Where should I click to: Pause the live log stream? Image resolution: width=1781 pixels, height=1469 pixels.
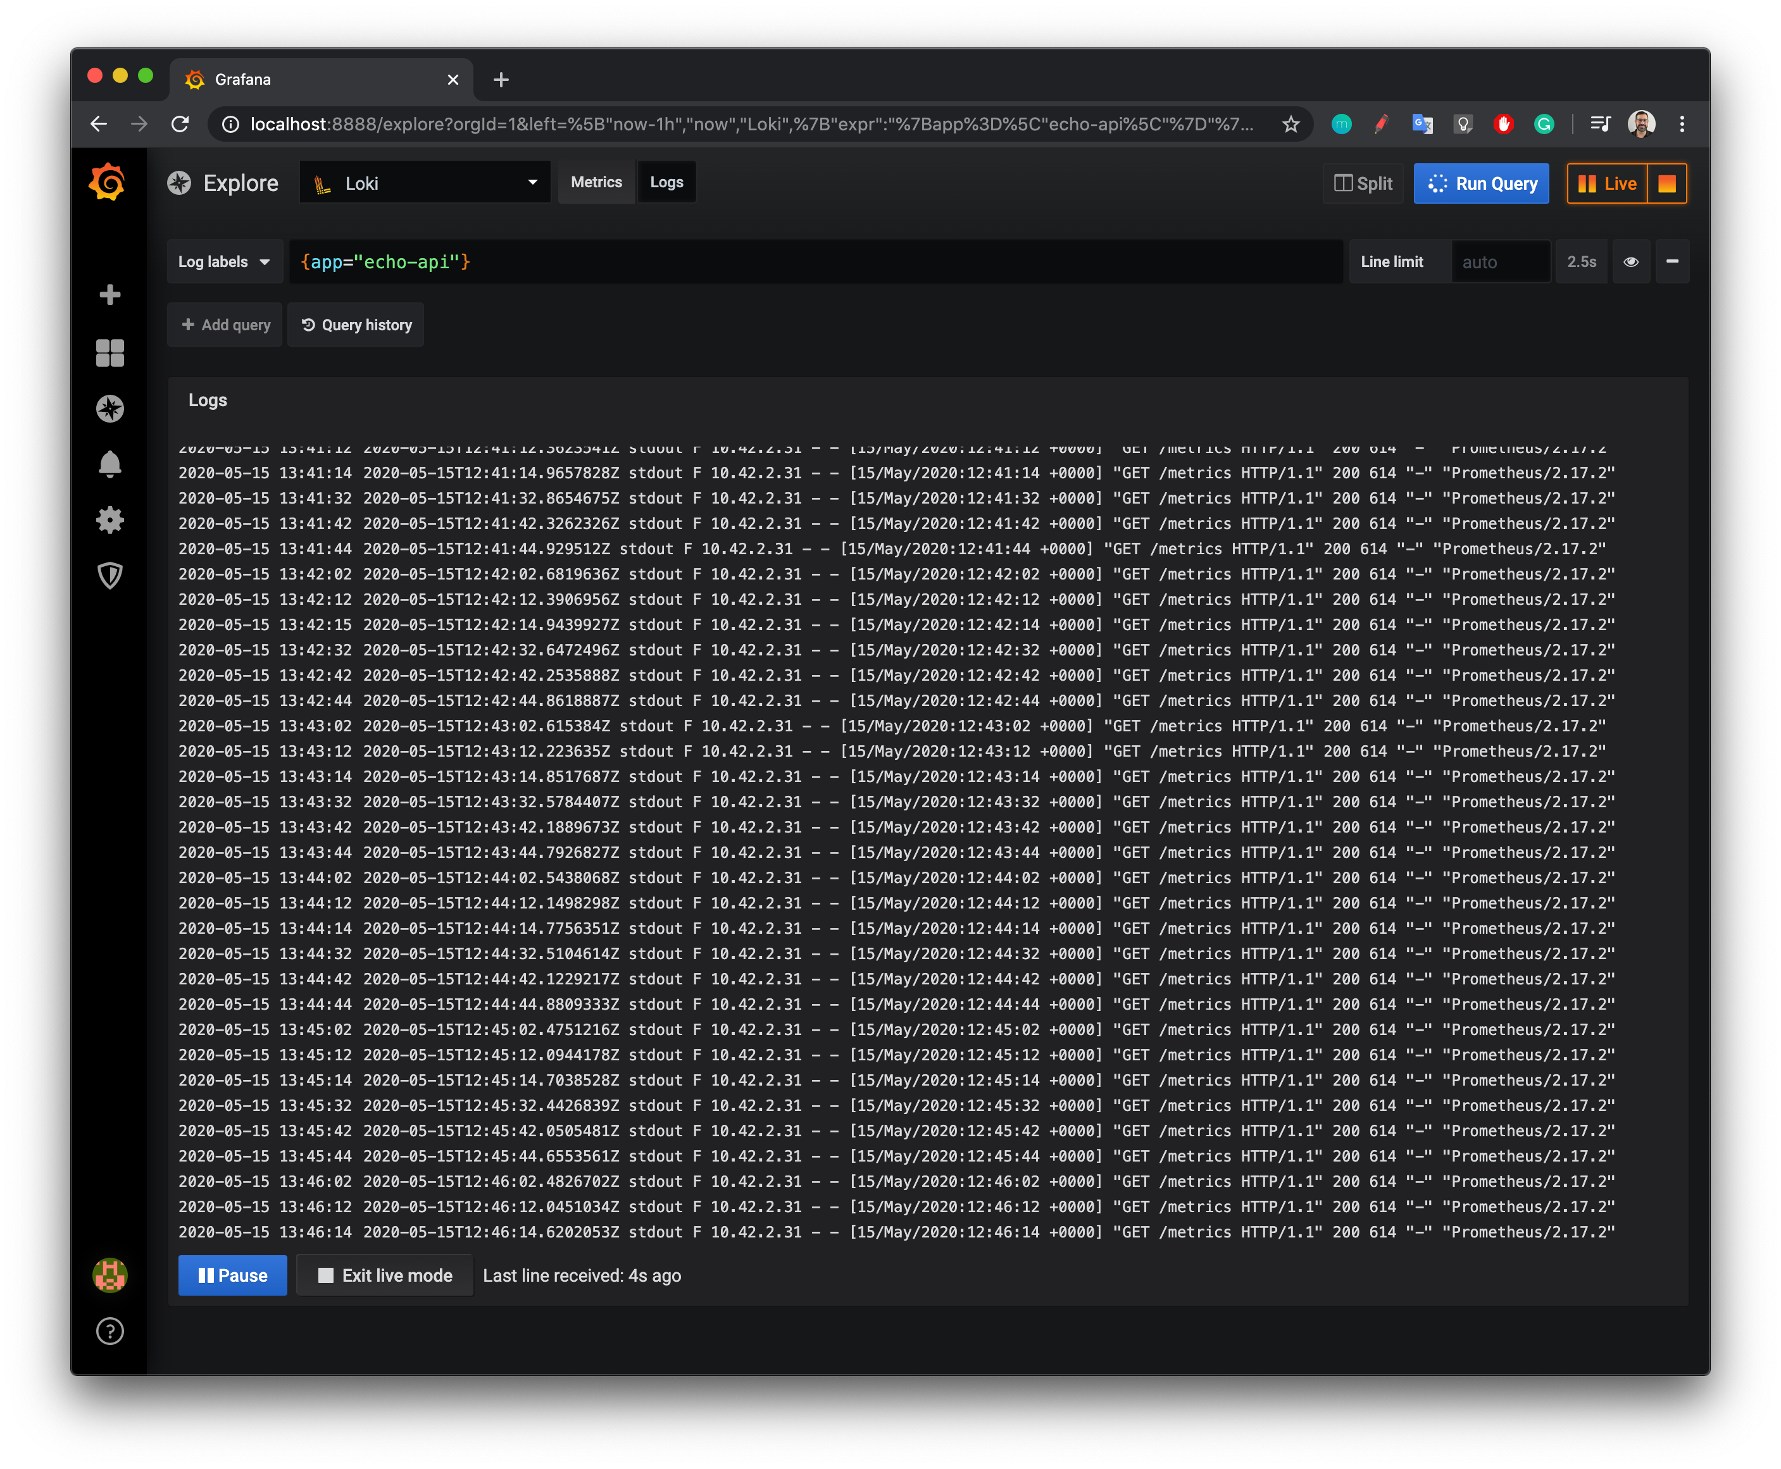233,1275
